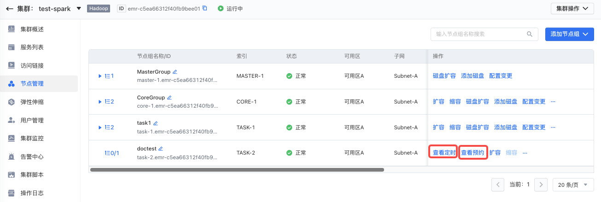Open the 集群操作 dropdown
601x202 pixels.
(x=572, y=8)
